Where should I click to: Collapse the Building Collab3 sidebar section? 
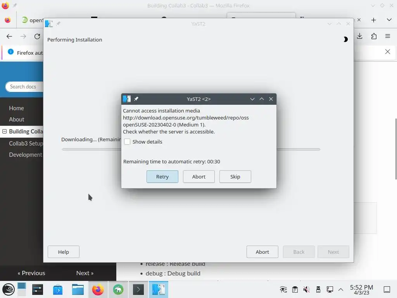click(x=4, y=131)
